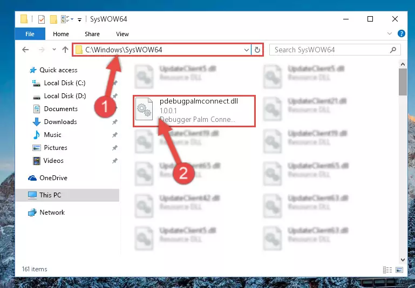The height and width of the screenshot is (288, 415).
Task: Switch to the Home ribbon tab
Action: (61, 34)
